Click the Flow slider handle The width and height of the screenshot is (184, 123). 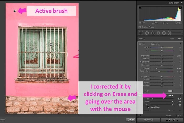(173, 105)
